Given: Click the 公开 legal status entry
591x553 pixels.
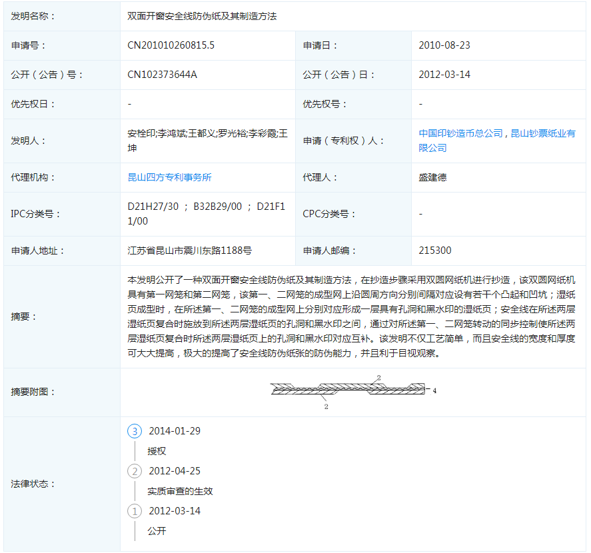Looking at the screenshot, I should (157, 531).
